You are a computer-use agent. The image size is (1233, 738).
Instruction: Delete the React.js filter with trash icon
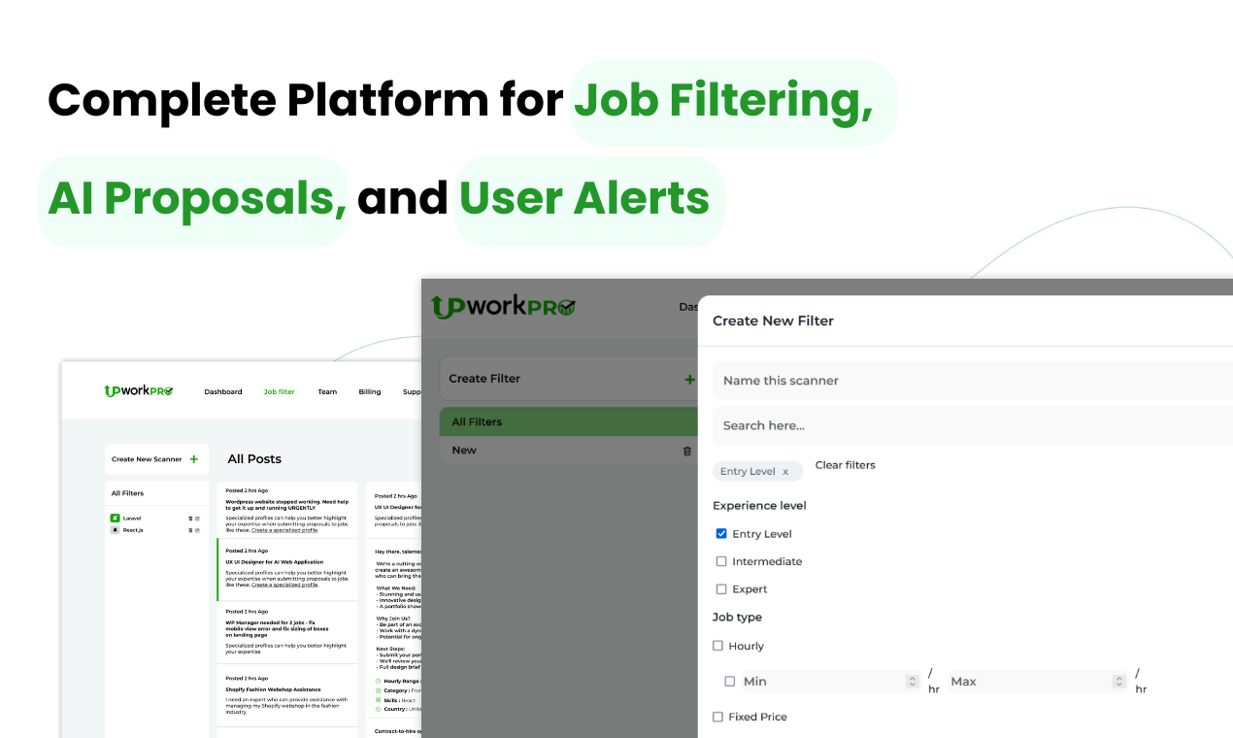coord(190,530)
